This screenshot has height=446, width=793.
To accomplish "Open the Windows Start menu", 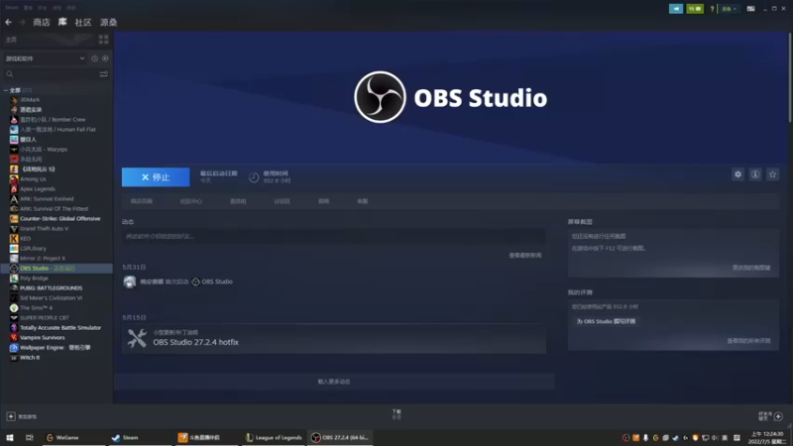I will click(x=10, y=437).
